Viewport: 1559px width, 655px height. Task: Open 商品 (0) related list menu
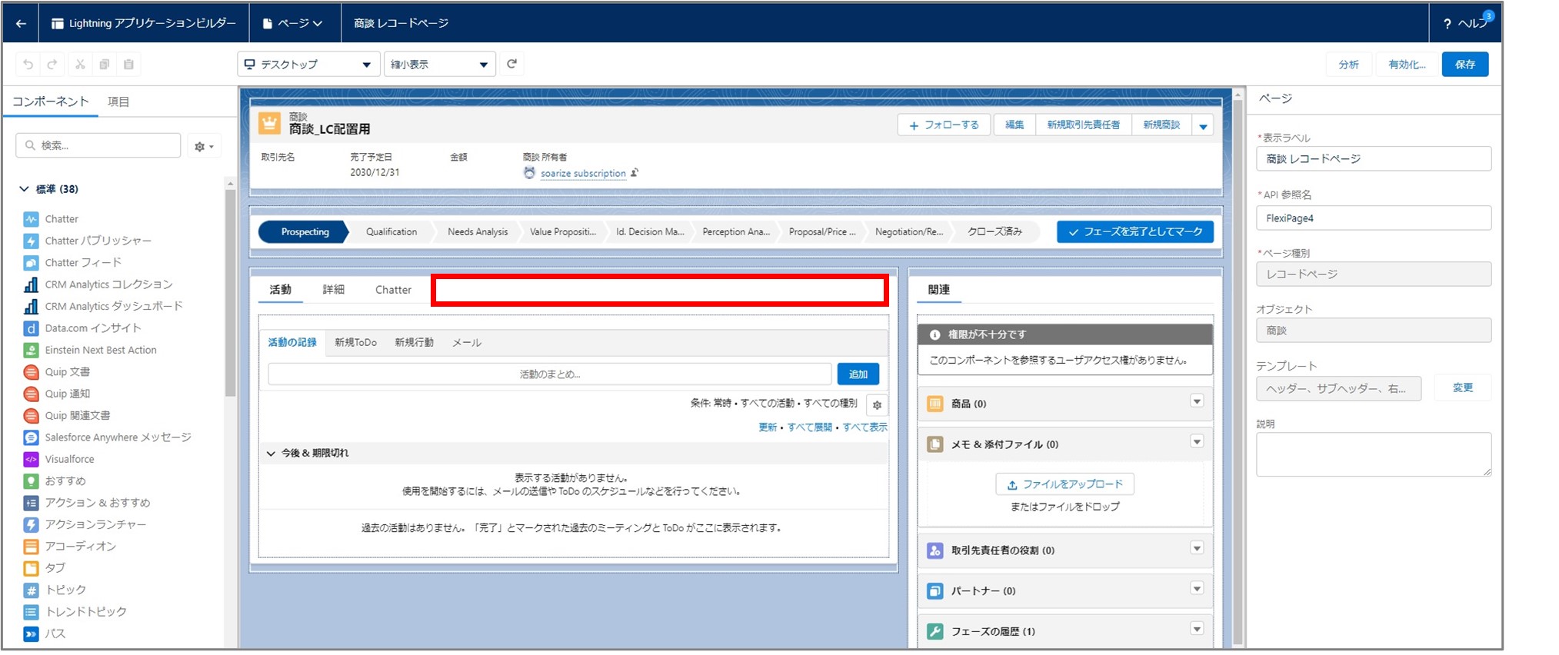coord(1197,401)
